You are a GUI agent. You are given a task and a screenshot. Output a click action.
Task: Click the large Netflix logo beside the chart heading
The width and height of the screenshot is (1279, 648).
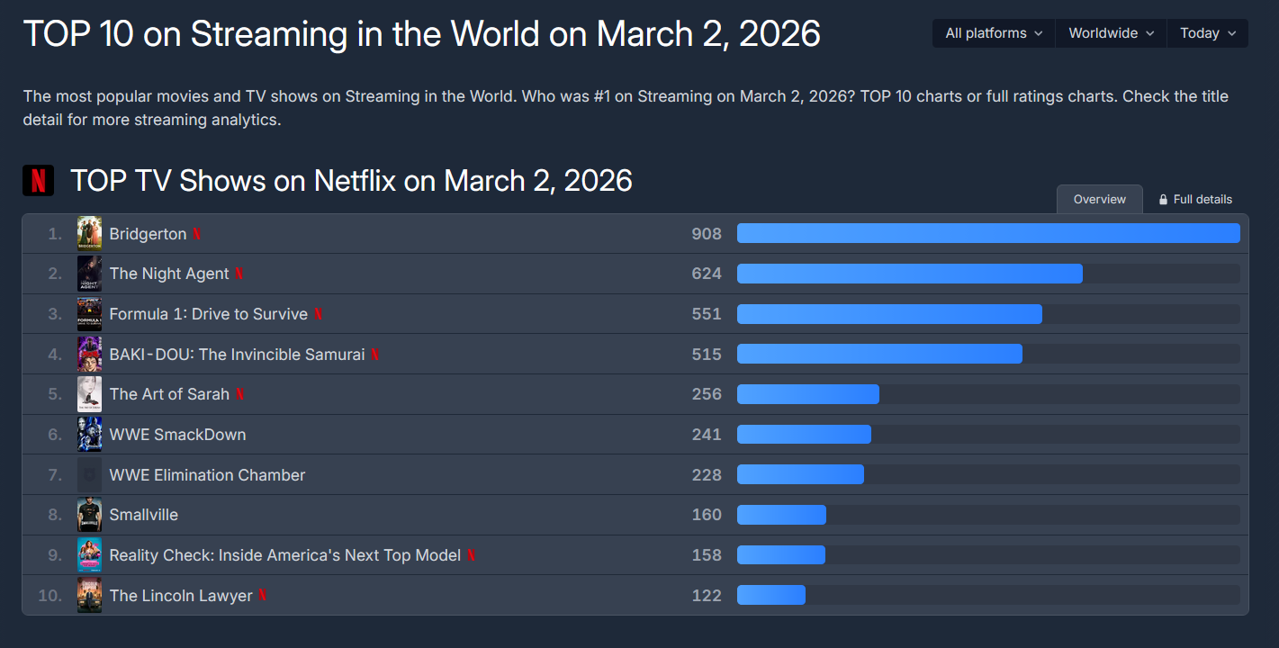pyautogui.click(x=38, y=181)
